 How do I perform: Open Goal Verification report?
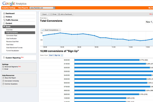point(11,39)
